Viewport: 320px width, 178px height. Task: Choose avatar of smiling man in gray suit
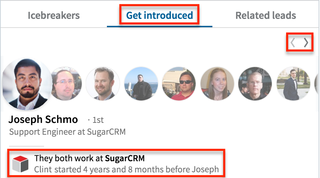(103, 84)
